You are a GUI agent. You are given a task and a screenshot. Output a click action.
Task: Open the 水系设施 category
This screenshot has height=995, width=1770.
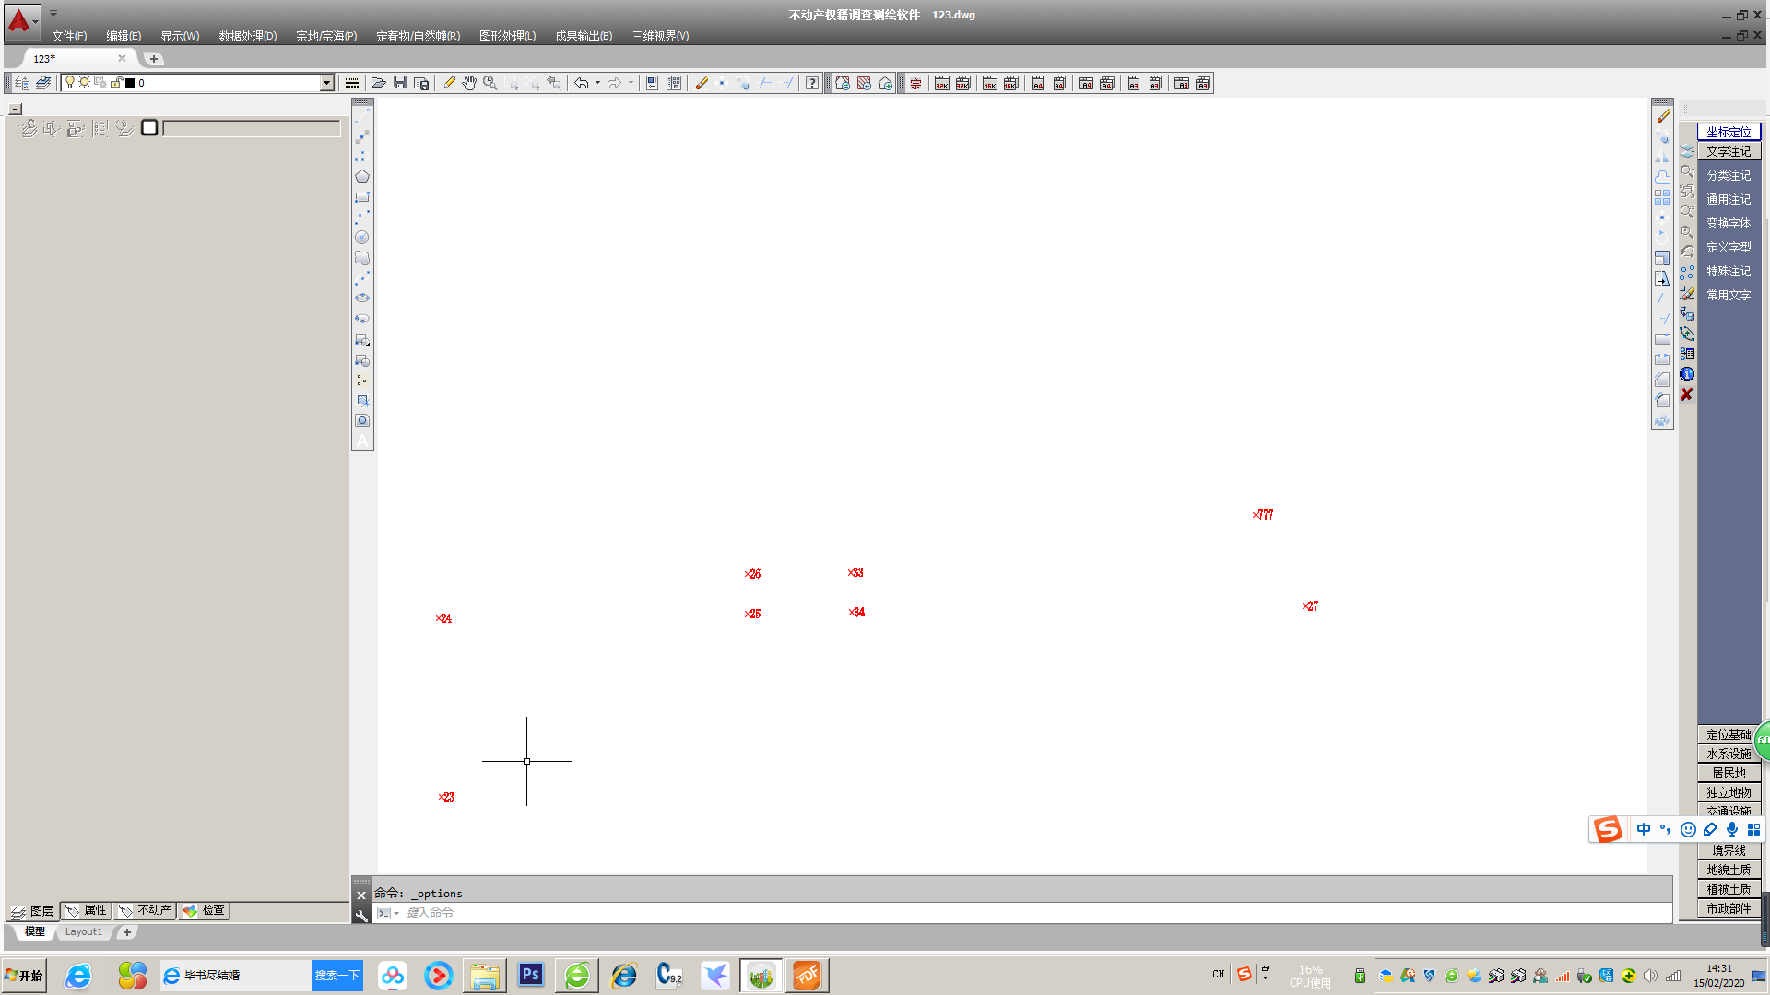point(1729,754)
